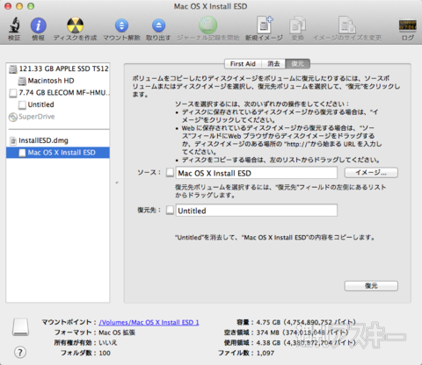This screenshot has height=365, width=422.
Task: Click the 容量 4.75 GB value
Action: point(306,322)
